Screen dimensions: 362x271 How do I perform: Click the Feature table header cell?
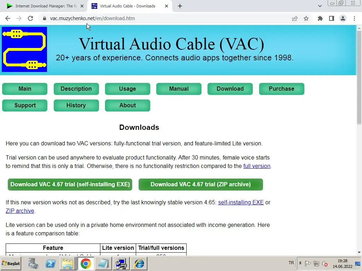pos(53,248)
